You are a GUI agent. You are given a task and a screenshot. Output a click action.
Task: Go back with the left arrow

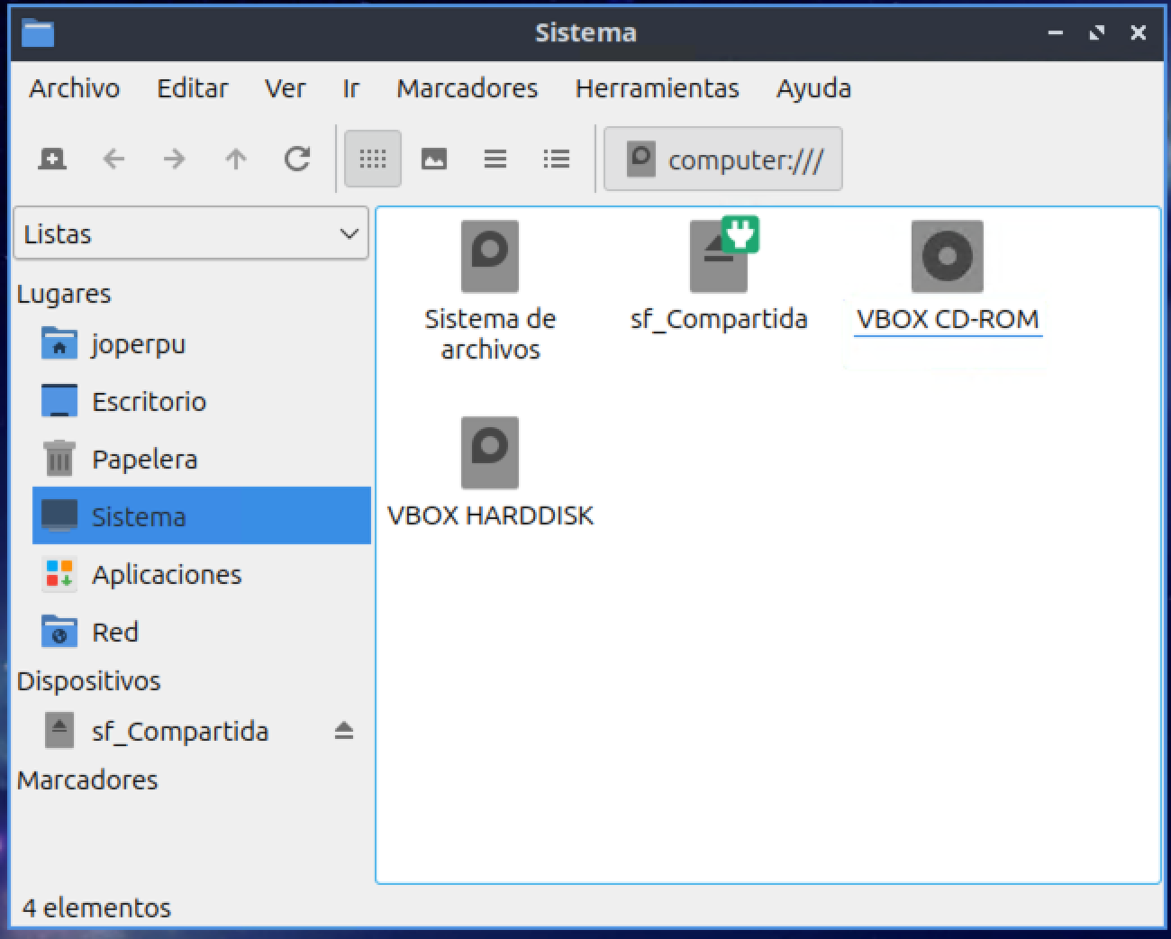(x=113, y=160)
